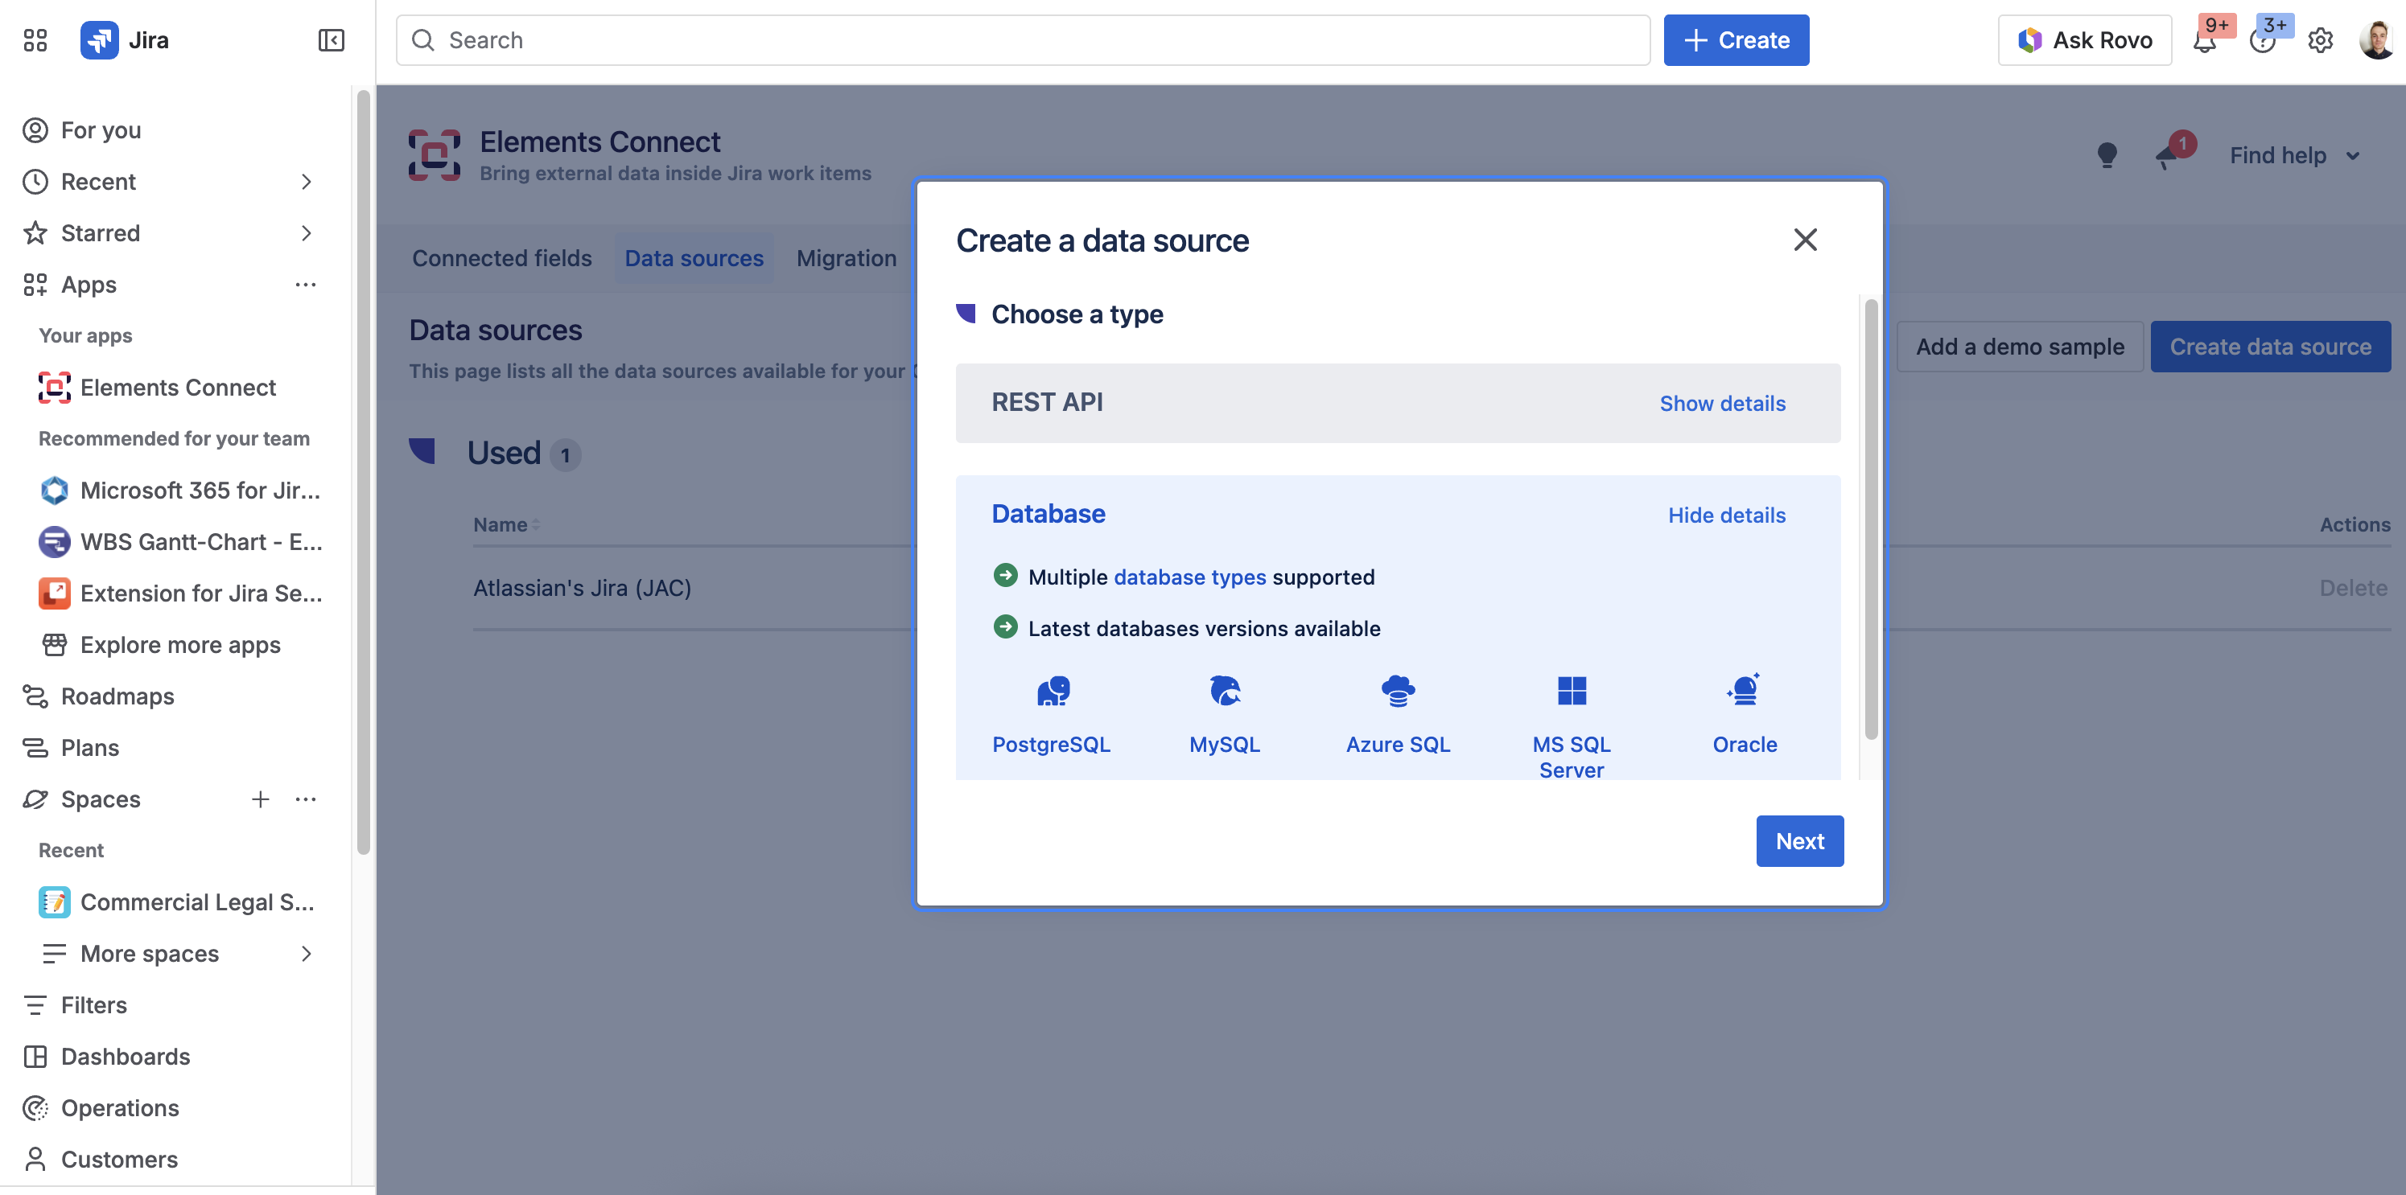Click the Next button
The width and height of the screenshot is (2406, 1195).
1800,841
